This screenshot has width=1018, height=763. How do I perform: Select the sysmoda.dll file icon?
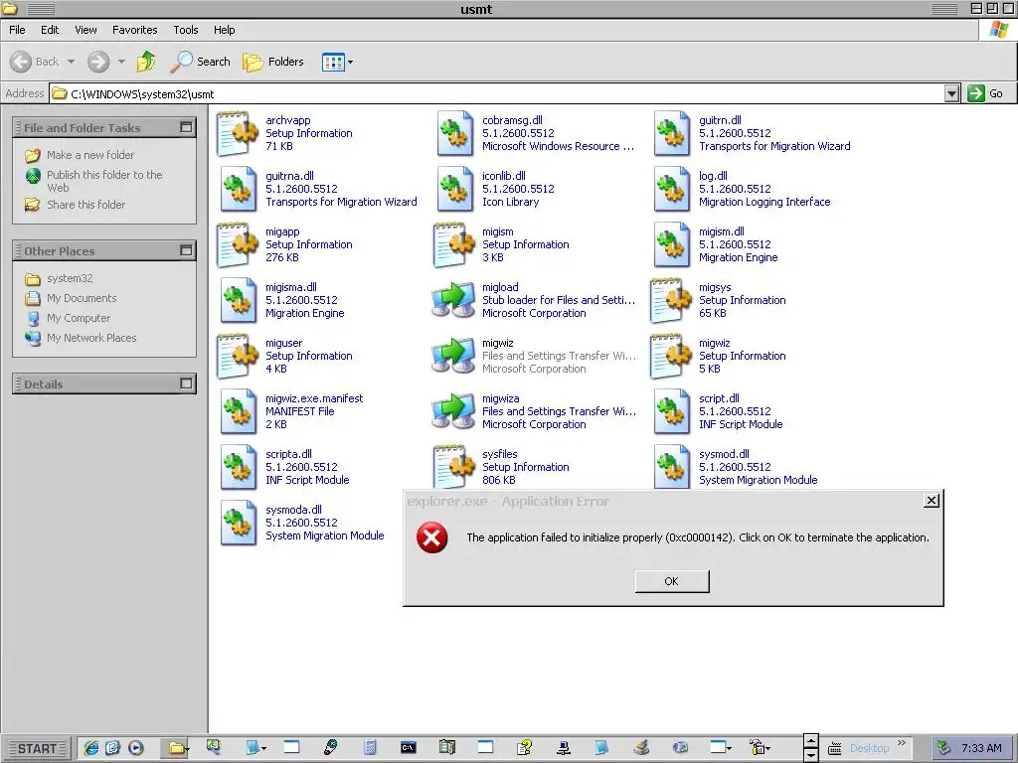click(238, 523)
